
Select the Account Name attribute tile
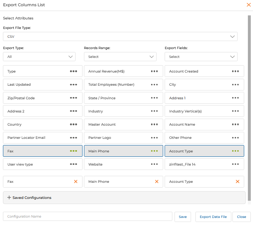(204, 125)
